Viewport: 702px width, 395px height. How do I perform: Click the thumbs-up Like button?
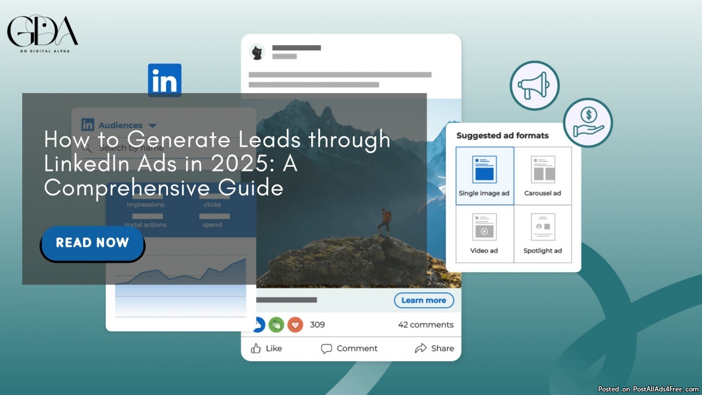pyautogui.click(x=266, y=348)
